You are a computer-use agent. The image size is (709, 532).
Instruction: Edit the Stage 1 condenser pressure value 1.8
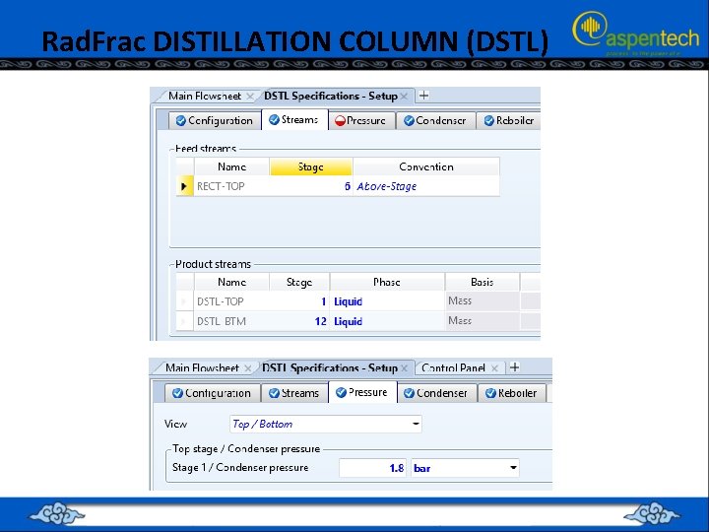pyautogui.click(x=373, y=468)
